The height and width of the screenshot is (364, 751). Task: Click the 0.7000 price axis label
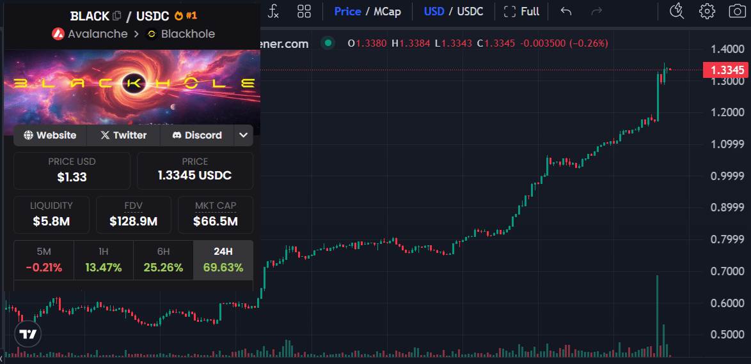pos(727,271)
